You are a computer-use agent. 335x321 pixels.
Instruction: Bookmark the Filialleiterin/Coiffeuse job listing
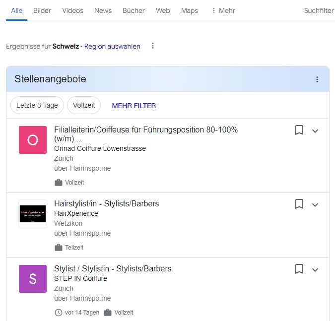[299, 130]
